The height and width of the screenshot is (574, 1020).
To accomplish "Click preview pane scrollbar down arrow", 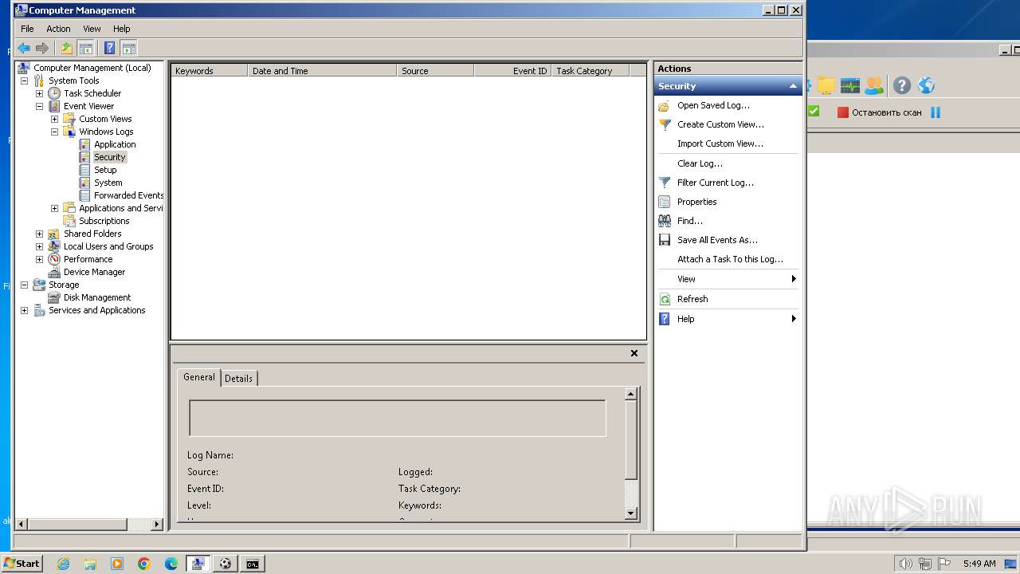I will [631, 514].
